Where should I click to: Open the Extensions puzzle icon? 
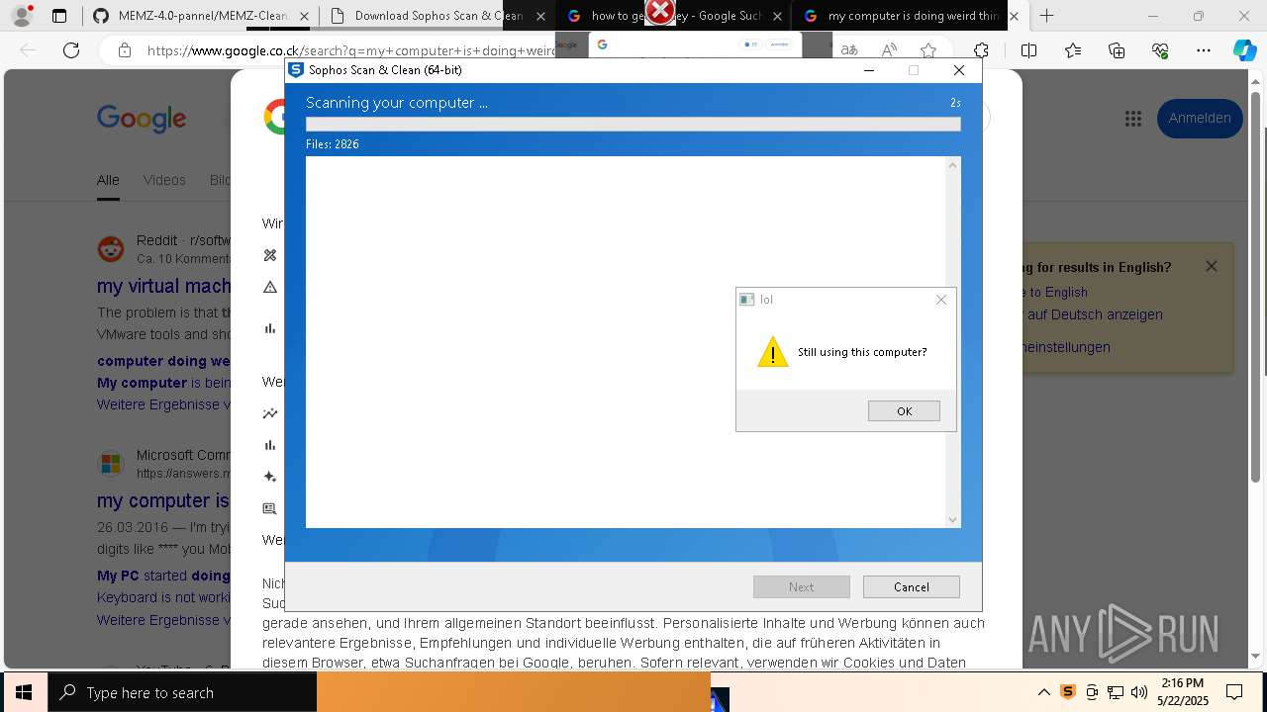(981, 50)
